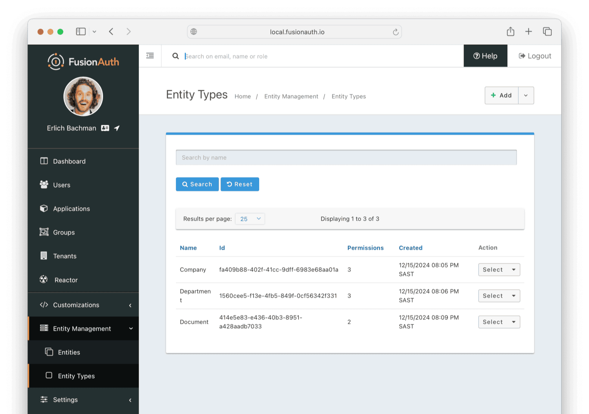589x414 pixels.
Task: Expand the Customizations sidebar menu
Action: [83, 305]
